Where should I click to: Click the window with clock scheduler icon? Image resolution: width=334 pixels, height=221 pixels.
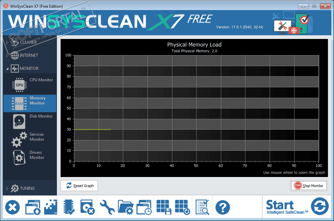tap(144, 207)
